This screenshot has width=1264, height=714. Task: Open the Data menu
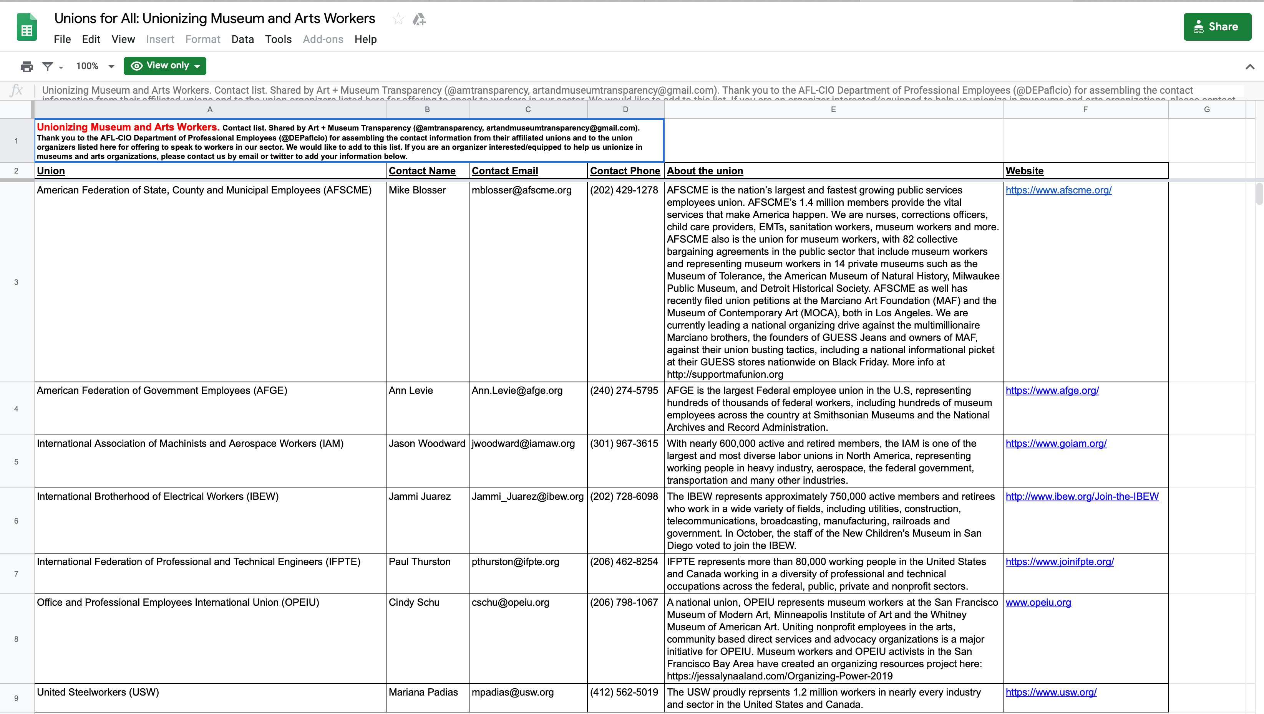point(242,39)
